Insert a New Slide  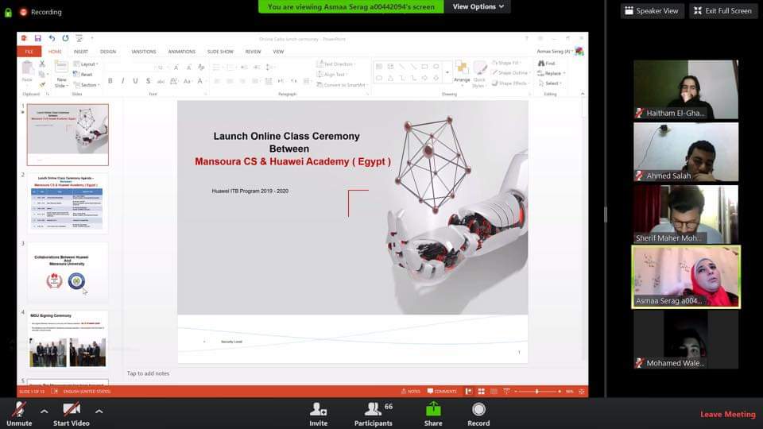[x=61, y=73]
